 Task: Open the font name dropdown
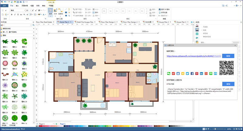(25, 10)
